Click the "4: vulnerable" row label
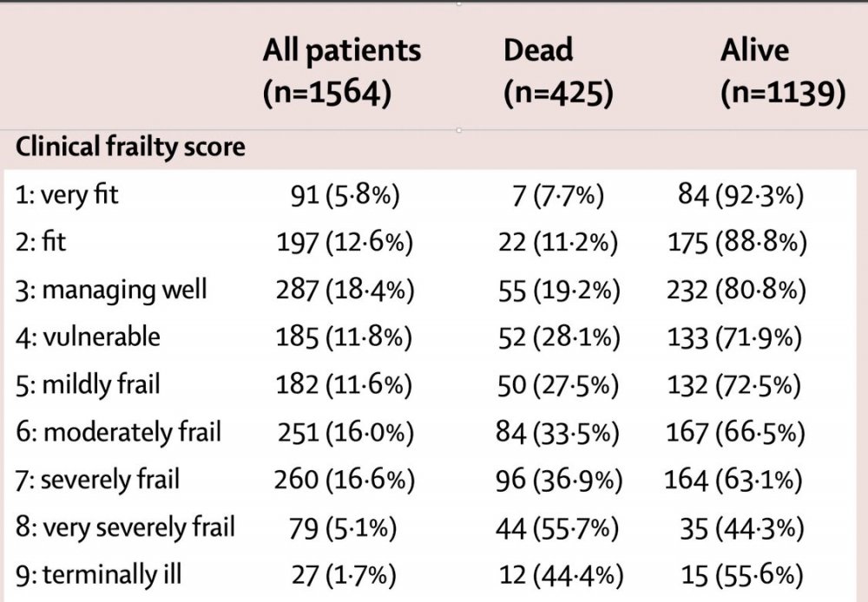Image resolution: width=868 pixels, height=602 pixels. 88,336
